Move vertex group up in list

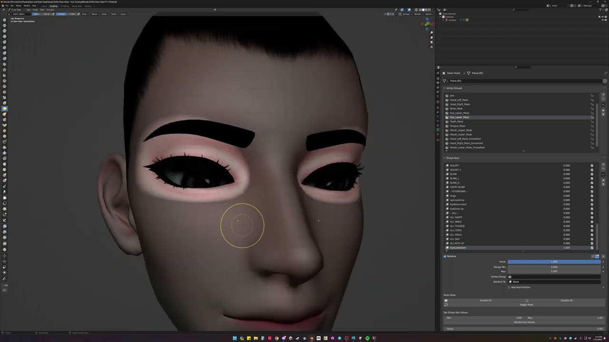coord(603,110)
